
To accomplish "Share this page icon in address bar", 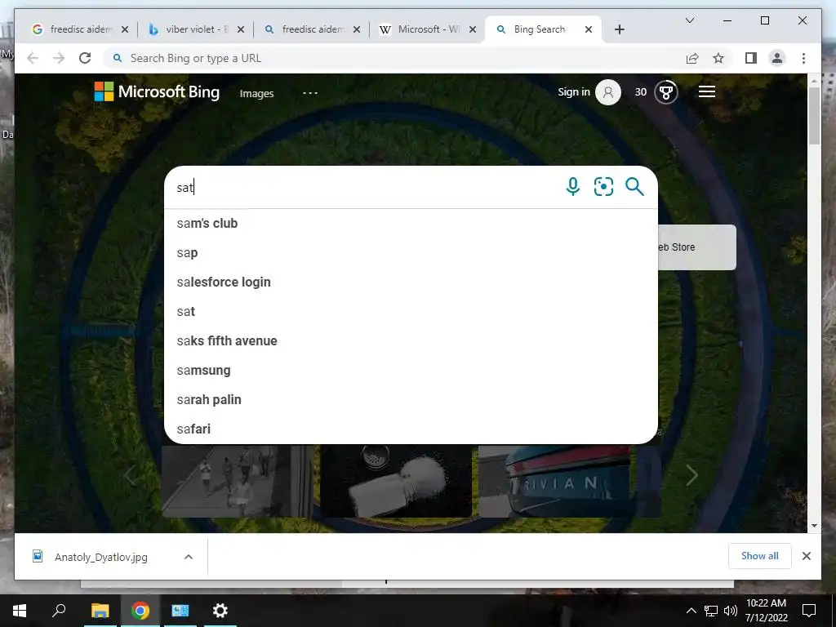I will 692,58.
